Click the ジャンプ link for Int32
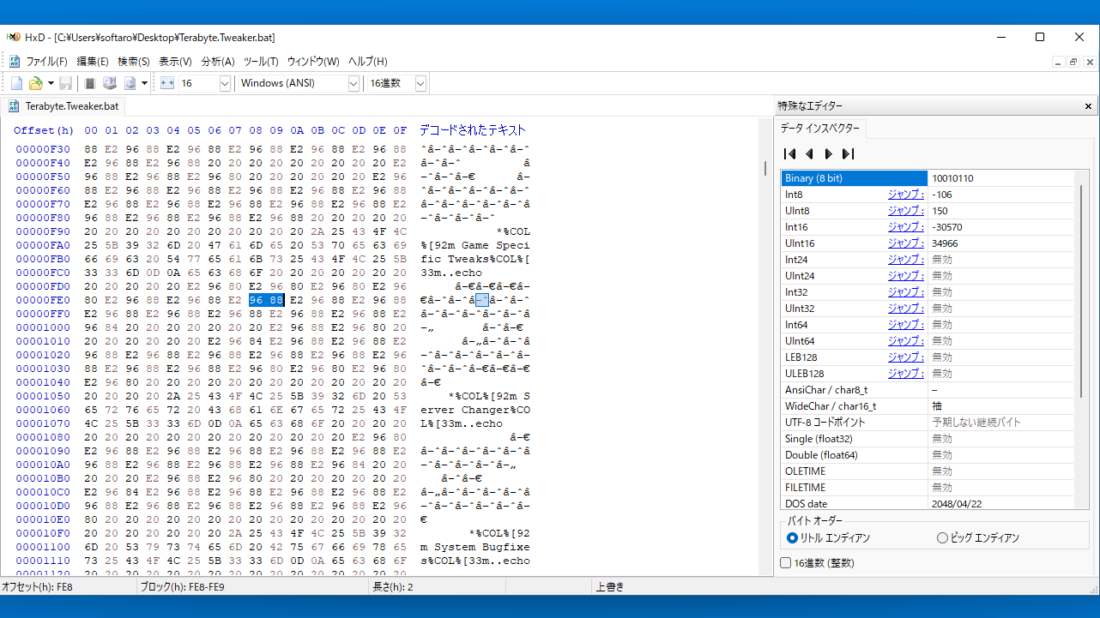The image size is (1100, 618). point(905,292)
